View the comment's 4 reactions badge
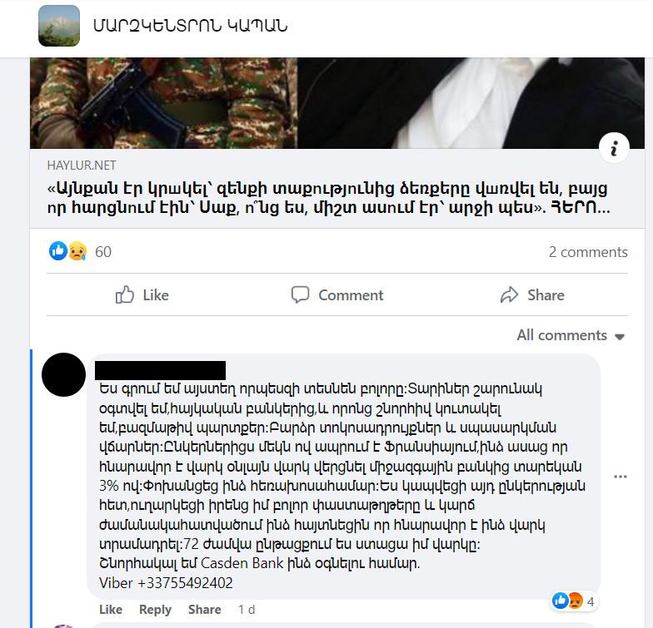This screenshot has width=653, height=628. (x=574, y=601)
